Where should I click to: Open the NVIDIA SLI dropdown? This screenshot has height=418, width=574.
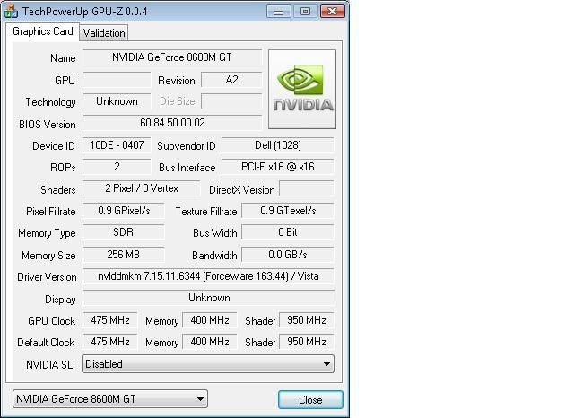[208, 364]
